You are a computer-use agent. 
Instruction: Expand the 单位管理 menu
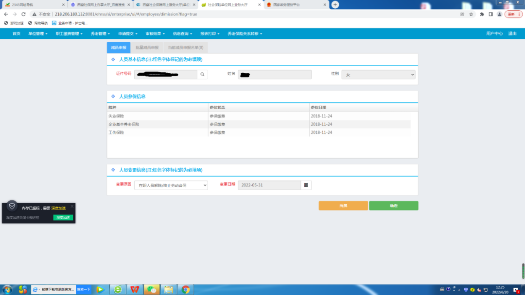point(37,34)
